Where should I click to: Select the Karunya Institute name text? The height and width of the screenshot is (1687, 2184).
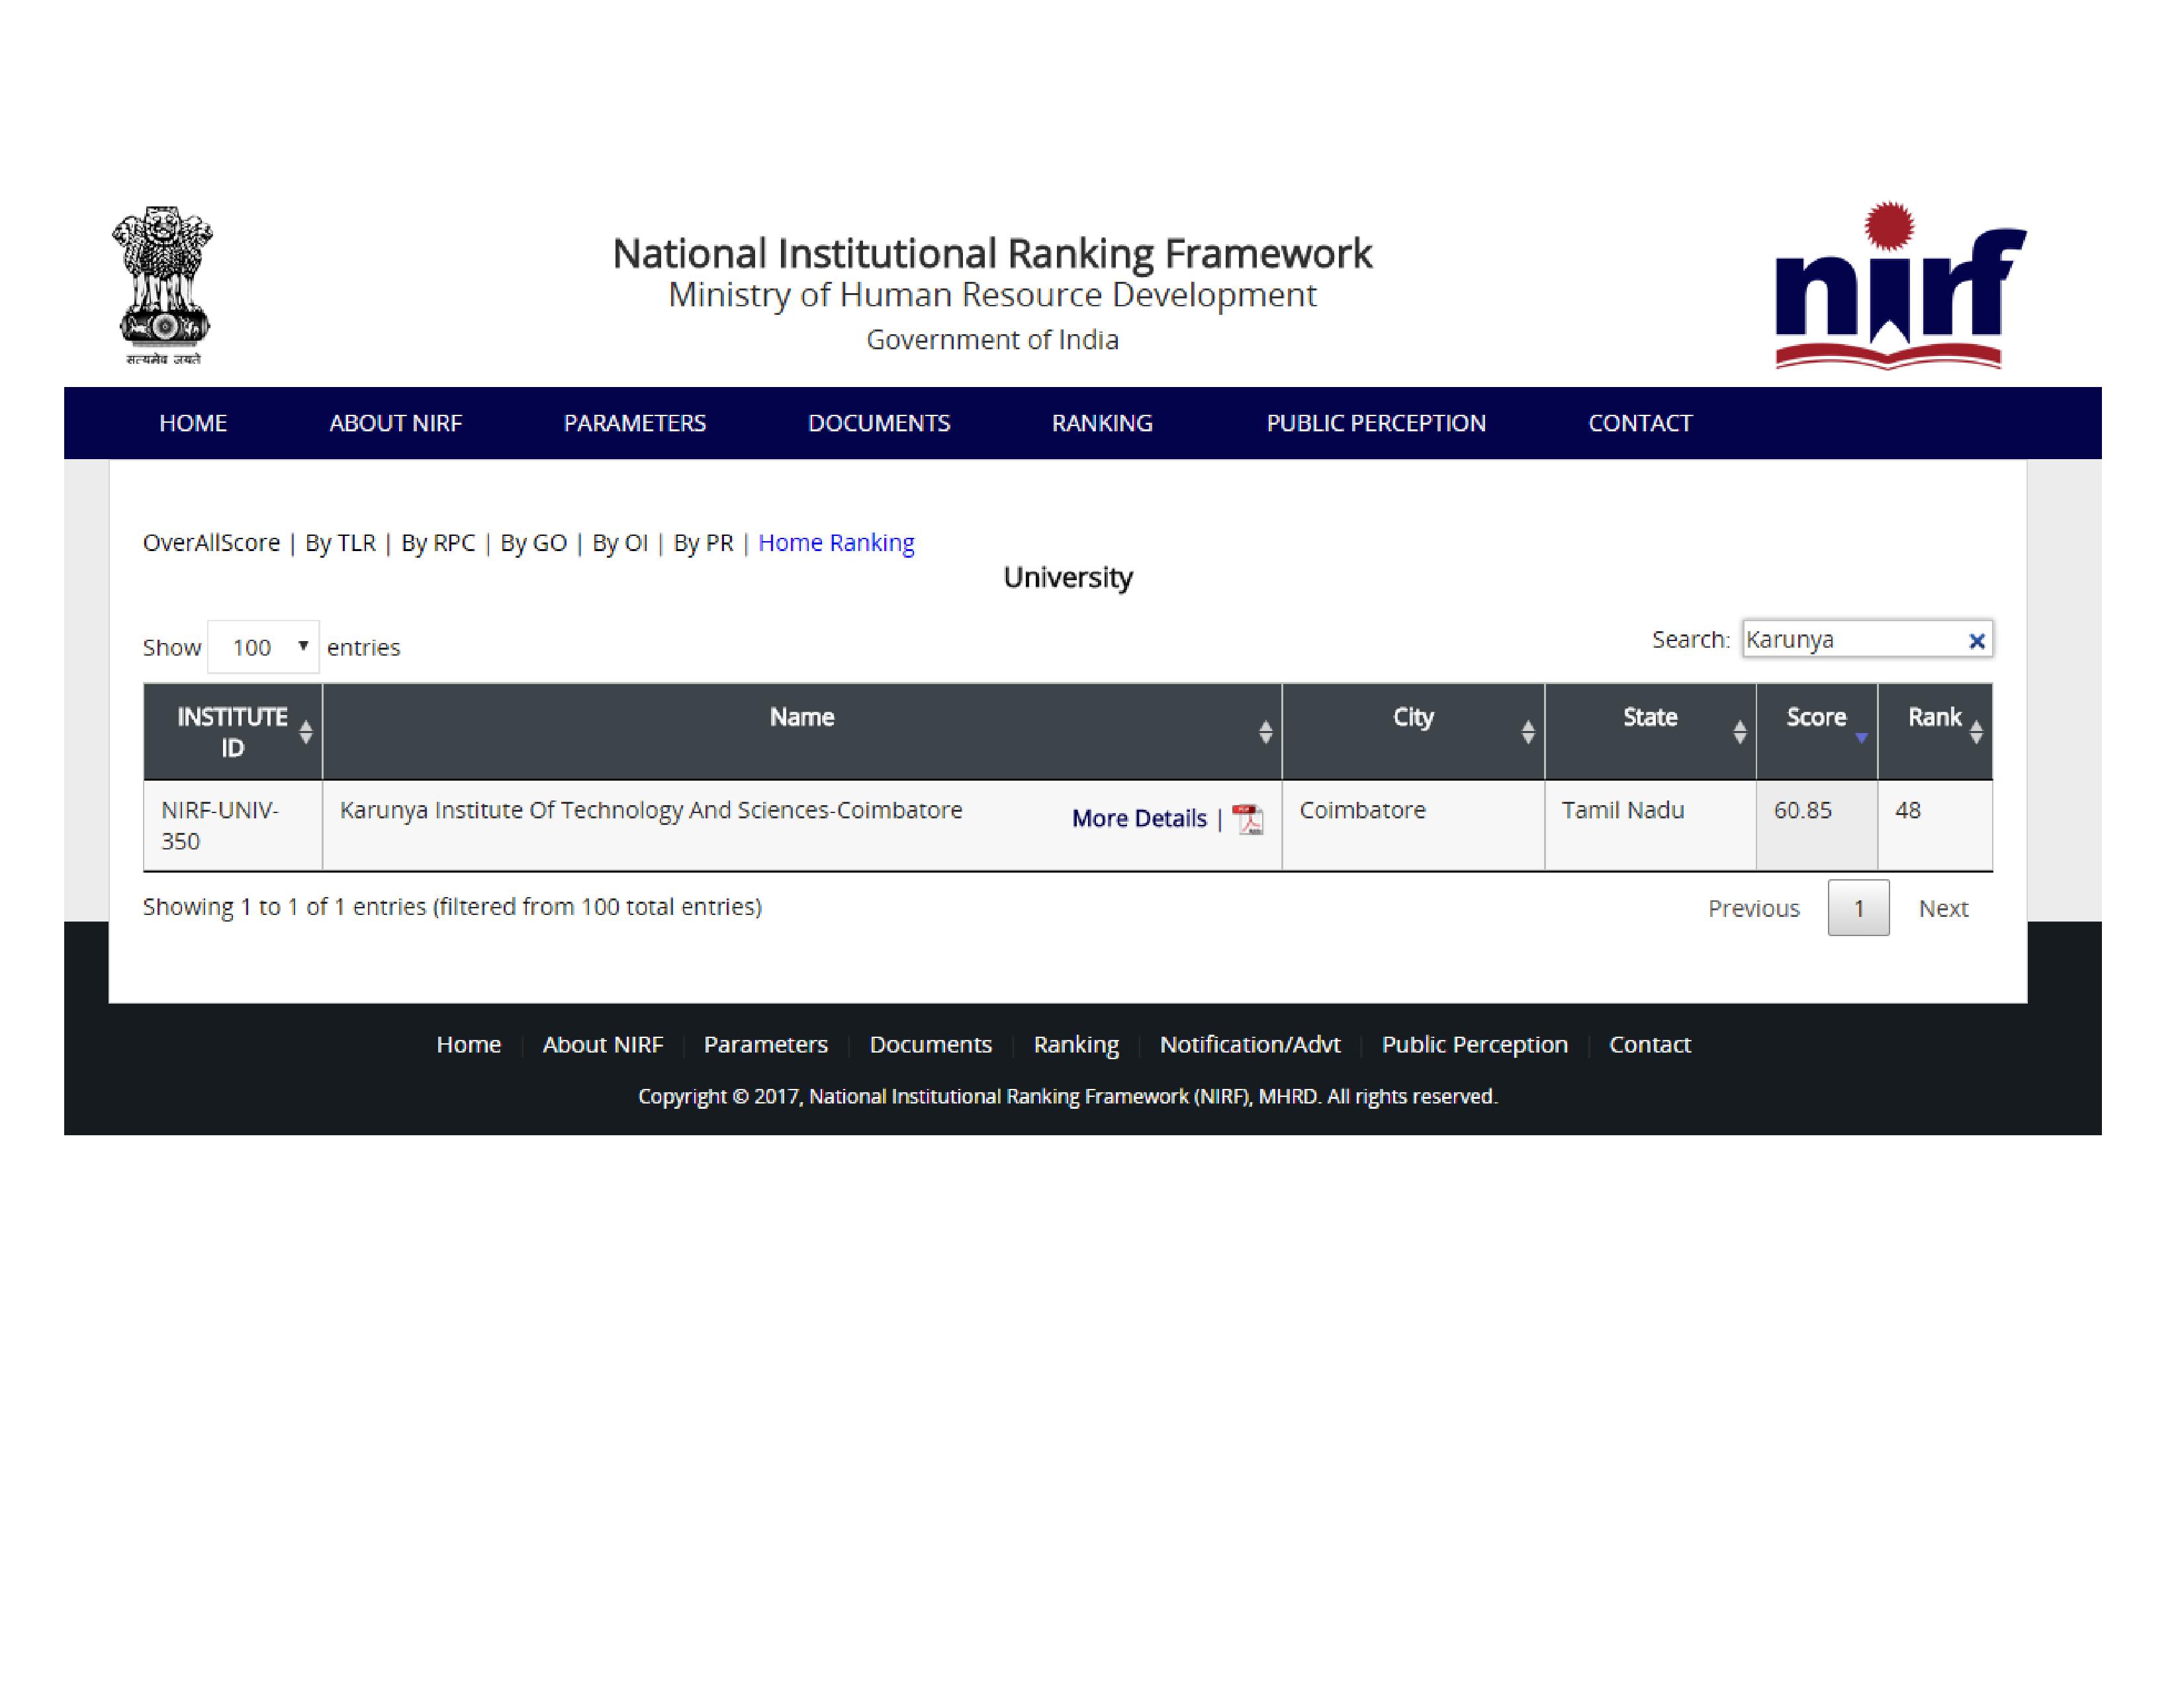651,810
